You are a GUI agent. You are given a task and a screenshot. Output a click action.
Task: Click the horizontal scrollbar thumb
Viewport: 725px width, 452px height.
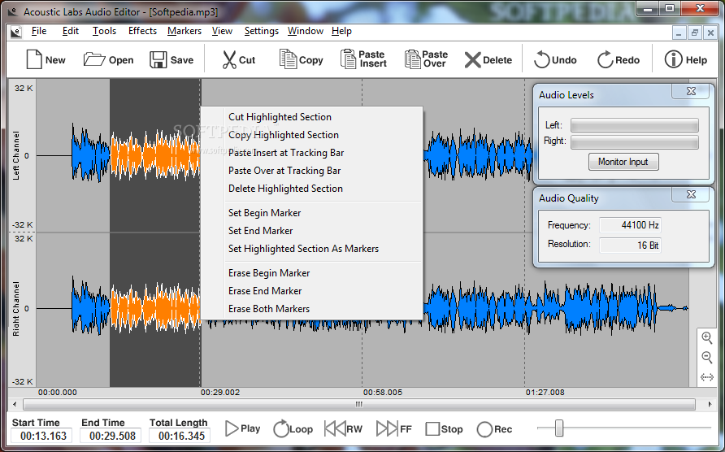coord(358,404)
